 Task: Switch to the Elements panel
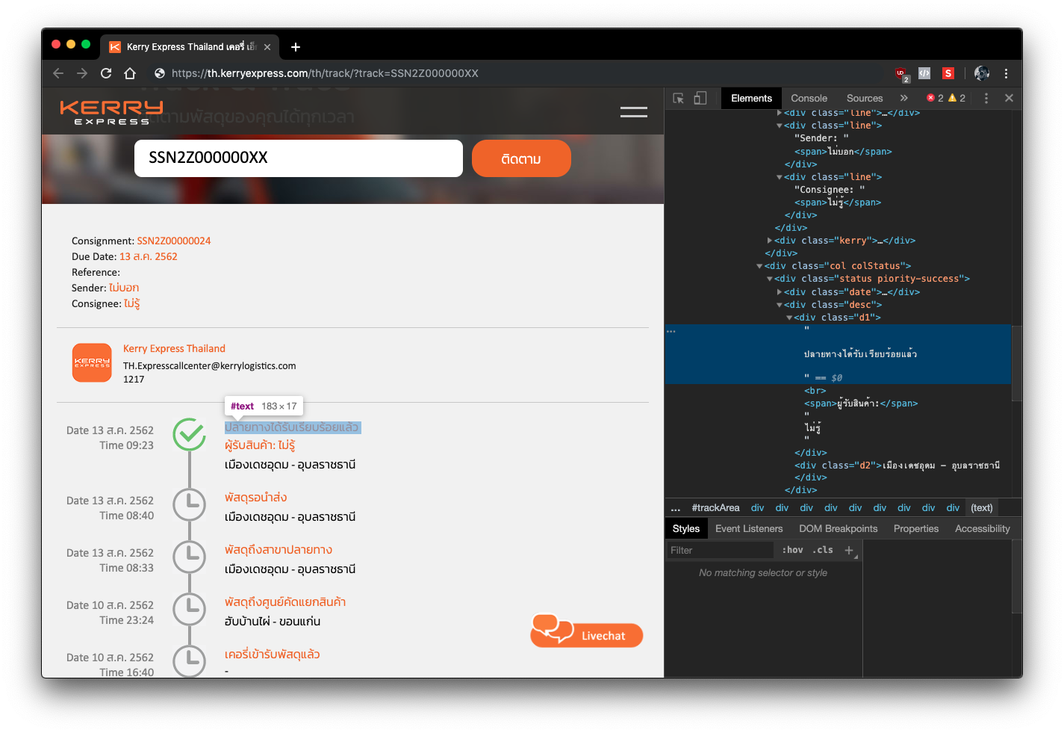tap(751, 98)
